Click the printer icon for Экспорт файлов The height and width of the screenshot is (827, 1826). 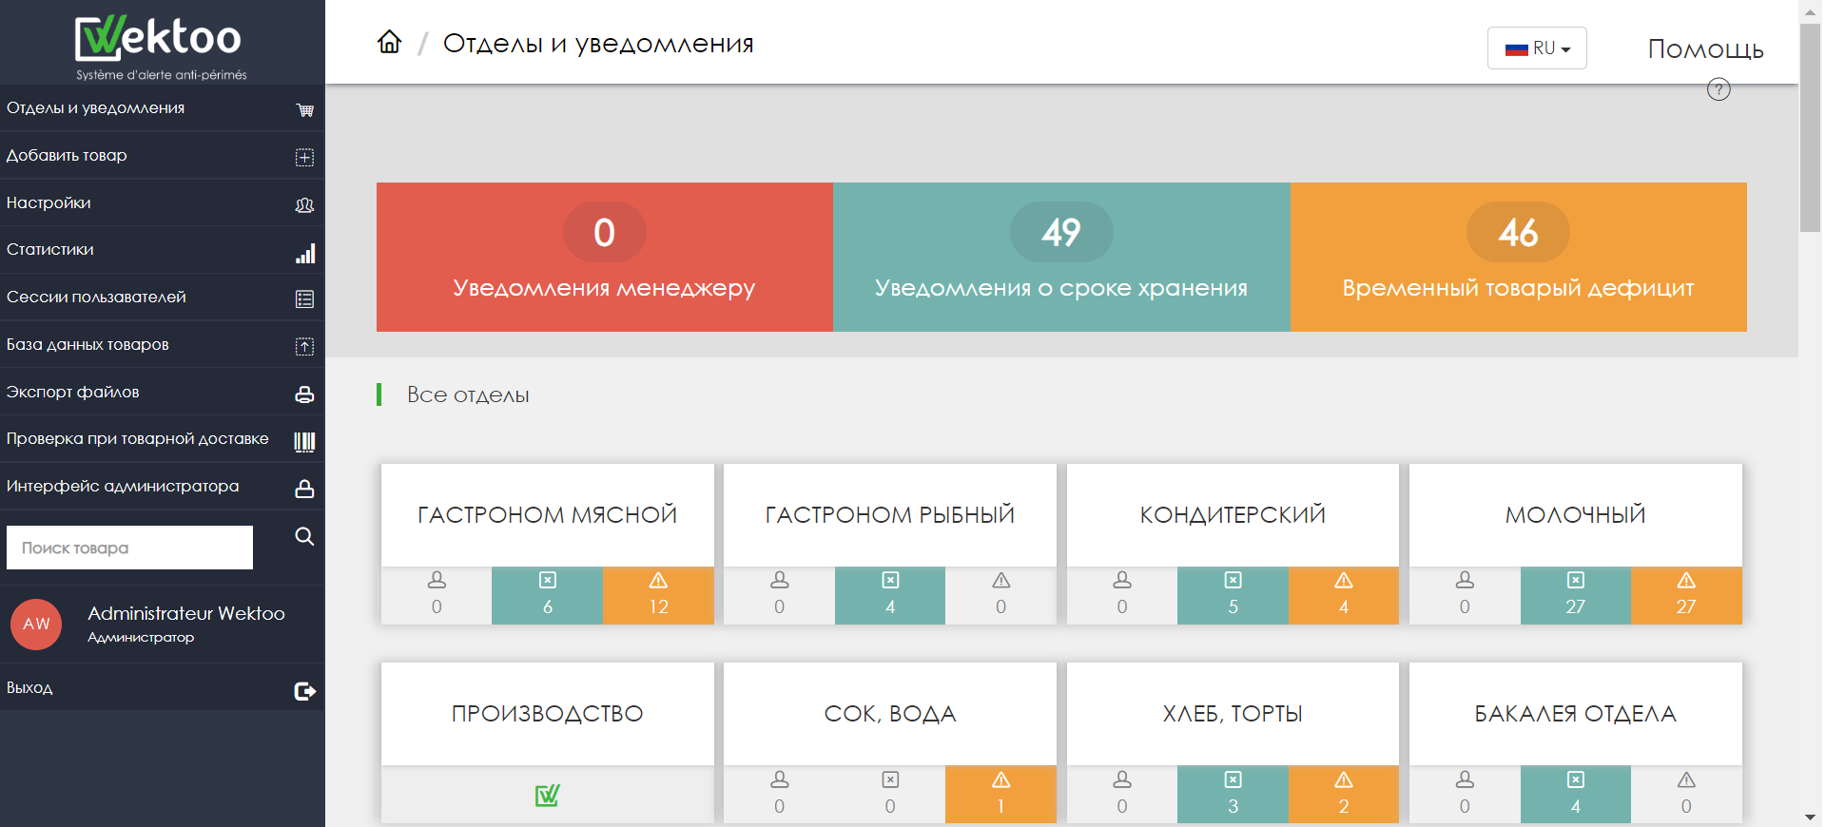coord(304,394)
